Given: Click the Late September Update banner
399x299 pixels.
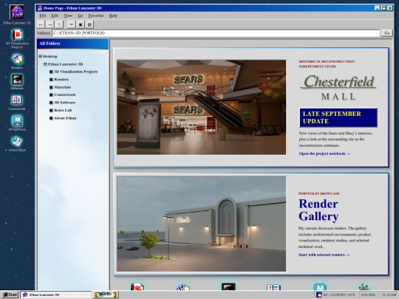Looking at the screenshot, I should click(x=338, y=117).
